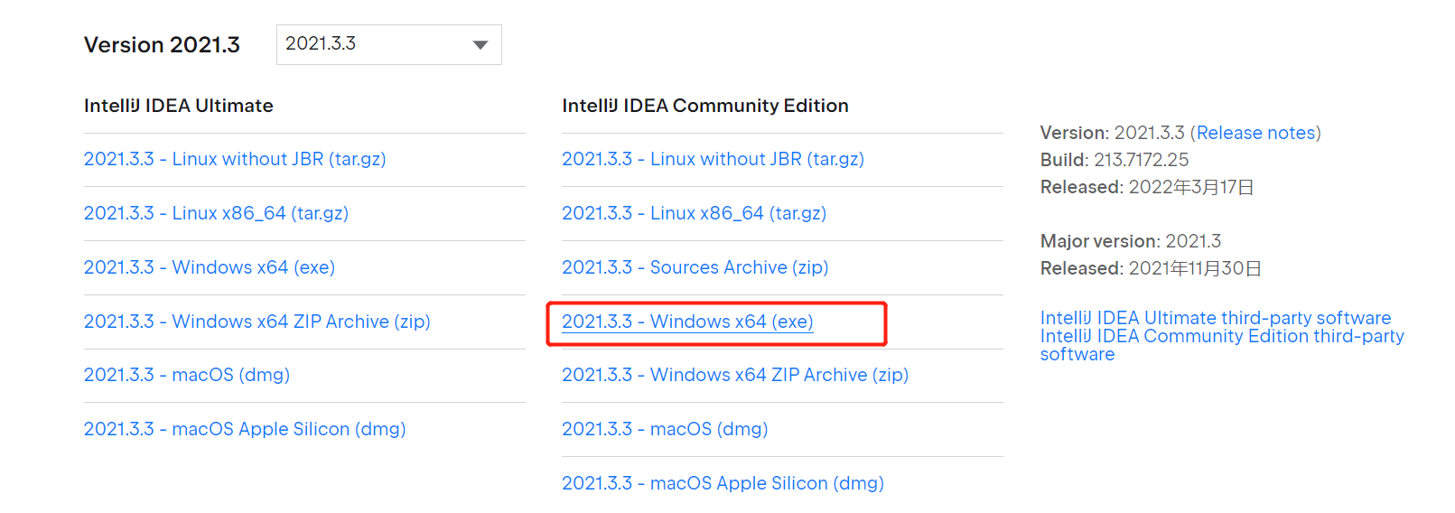Download Community Linux without JBR (tar.gz)
The image size is (1455, 513).
pyautogui.click(x=713, y=160)
